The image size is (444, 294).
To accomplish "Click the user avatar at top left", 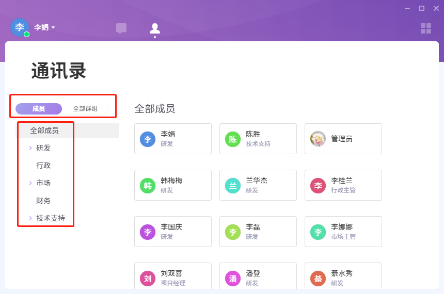I will [x=20, y=27].
